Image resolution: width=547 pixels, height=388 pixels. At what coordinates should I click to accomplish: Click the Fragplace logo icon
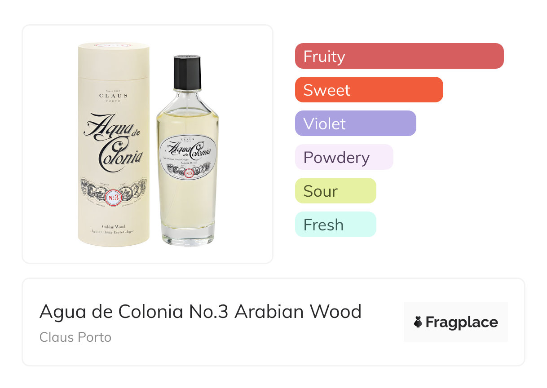[419, 322]
